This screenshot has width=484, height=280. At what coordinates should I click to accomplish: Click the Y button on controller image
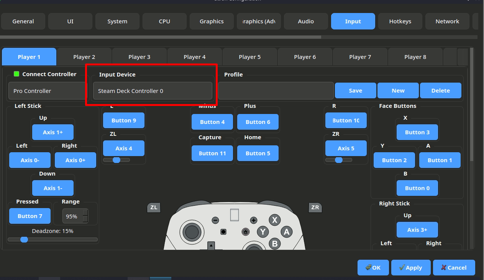(x=263, y=232)
